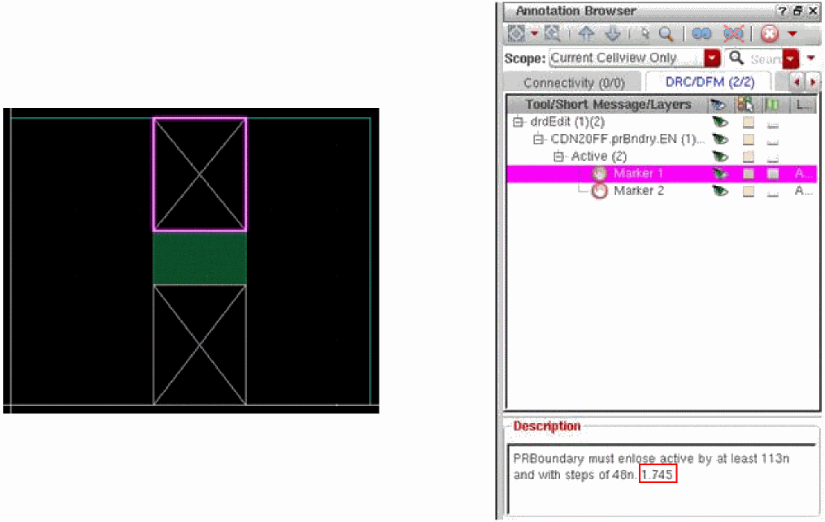Click the highlighted magenta marker box in layout
This screenshot has height=522, width=825.
tap(200, 174)
